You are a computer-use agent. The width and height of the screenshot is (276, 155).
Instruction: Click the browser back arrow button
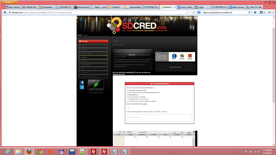tap(5, 12)
